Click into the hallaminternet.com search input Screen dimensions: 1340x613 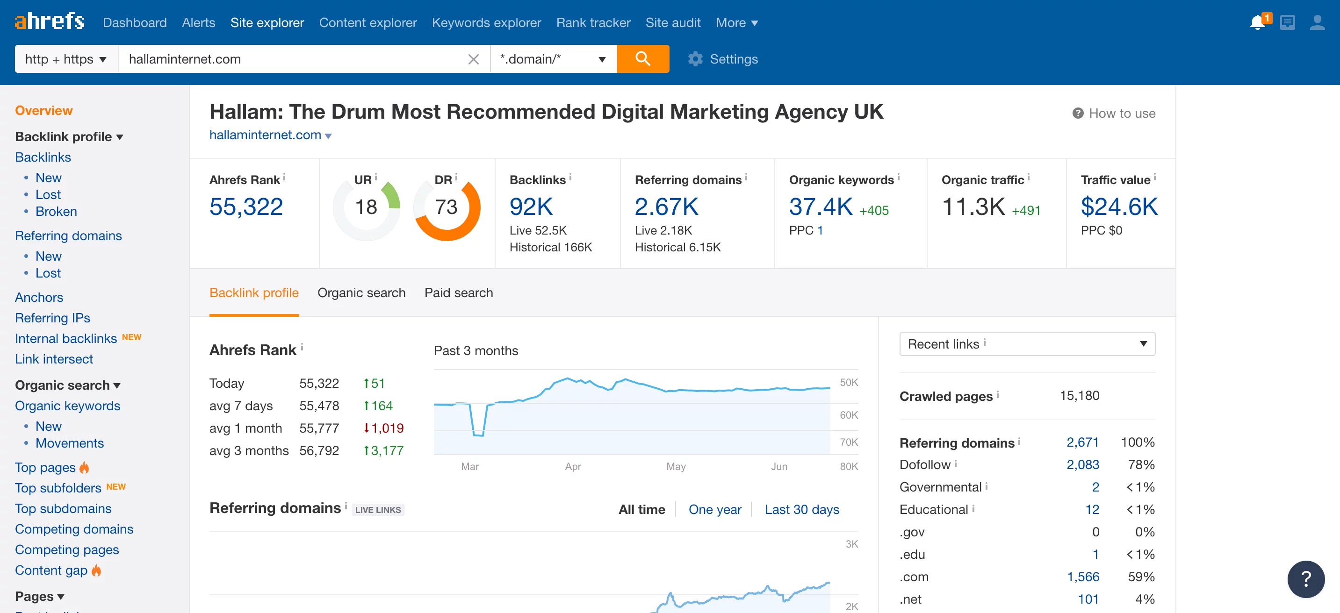(291, 59)
